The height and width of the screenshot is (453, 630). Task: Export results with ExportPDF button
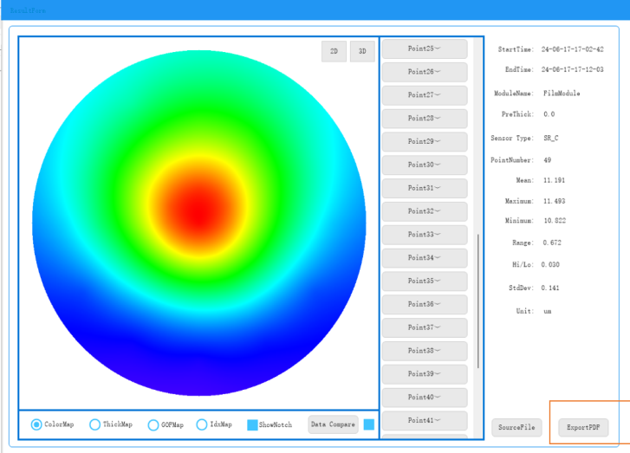click(582, 427)
